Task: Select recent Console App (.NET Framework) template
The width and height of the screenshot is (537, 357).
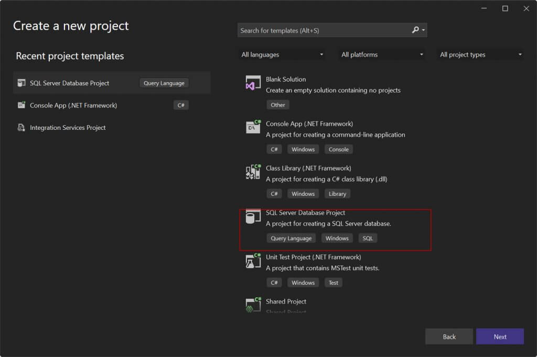Action: pos(73,105)
